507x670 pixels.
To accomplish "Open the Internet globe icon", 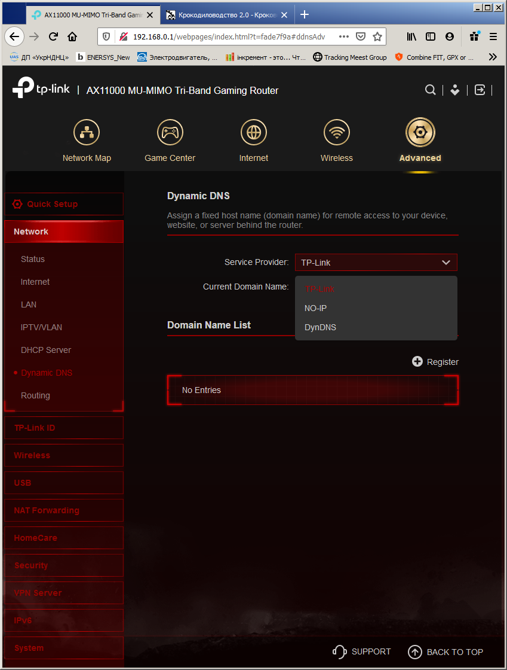I will pos(254,132).
